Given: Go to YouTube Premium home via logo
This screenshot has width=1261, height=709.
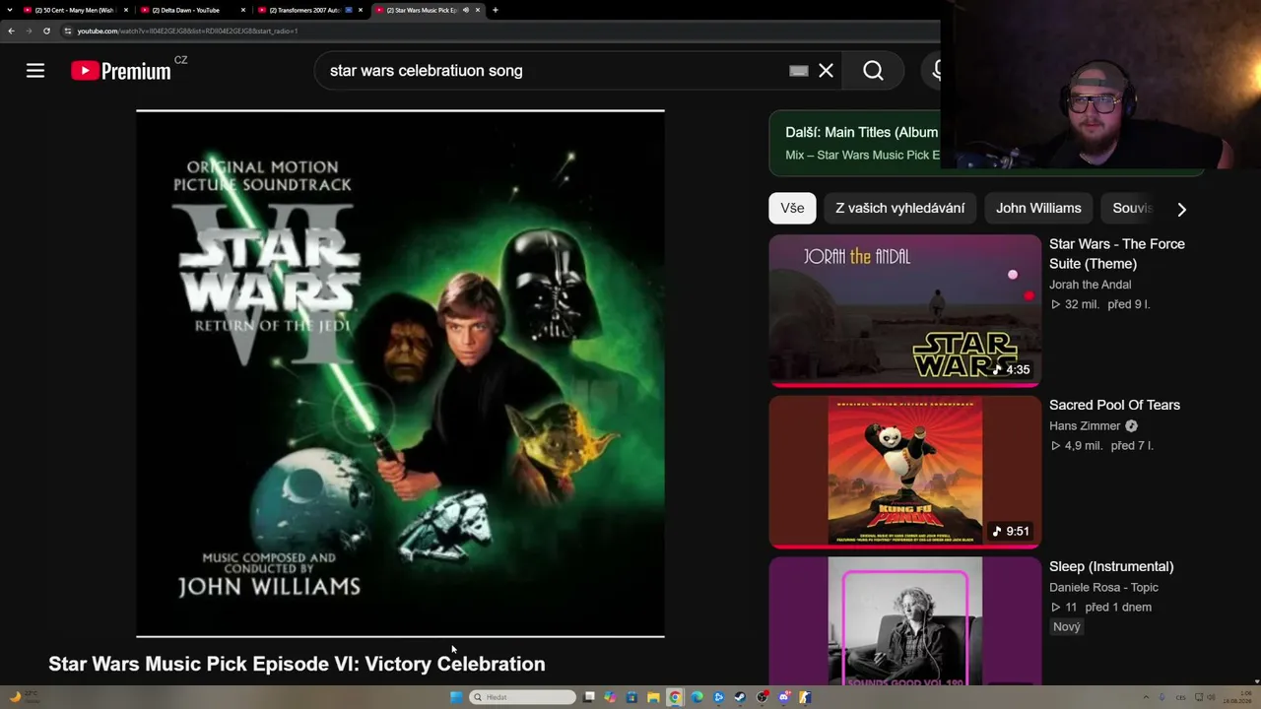Looking at the screenshot, I should tap(120, 71).
